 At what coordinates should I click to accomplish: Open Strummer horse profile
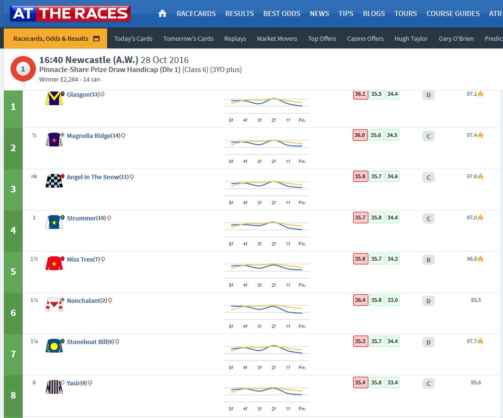[x=82, y=218]
